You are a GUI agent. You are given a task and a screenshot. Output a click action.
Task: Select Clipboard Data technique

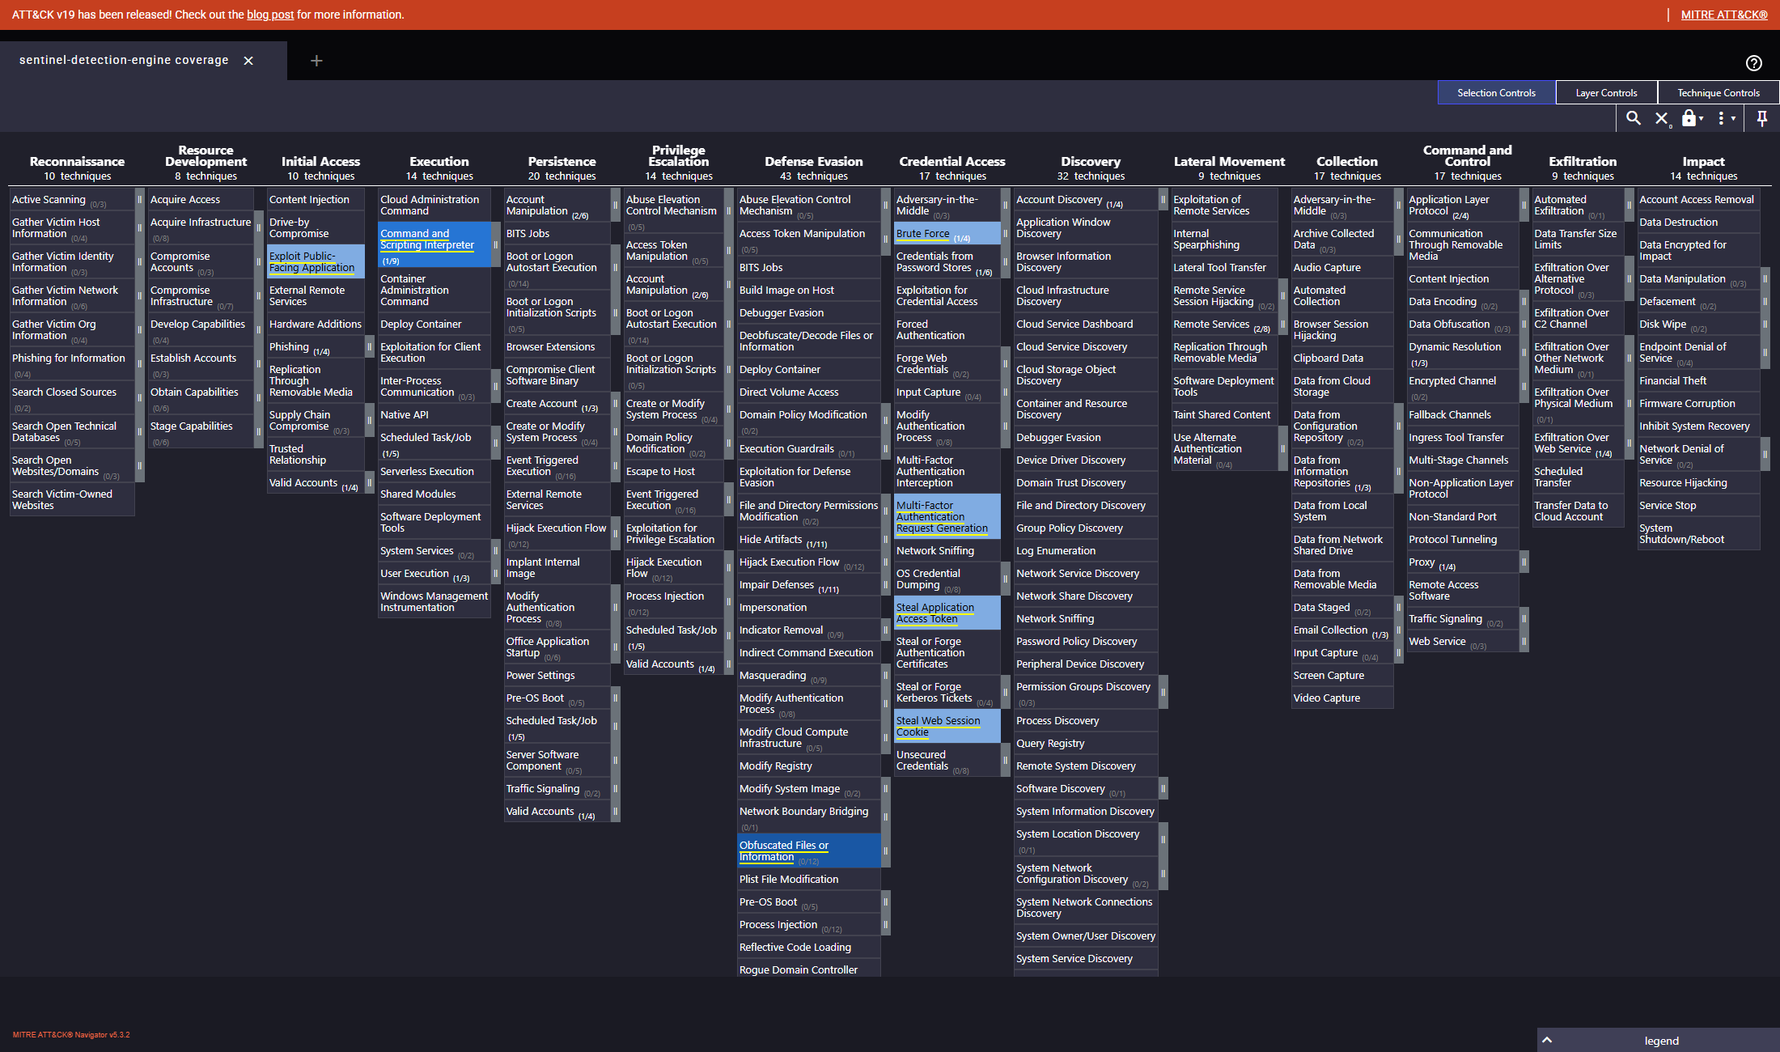tap(1342, 358)
